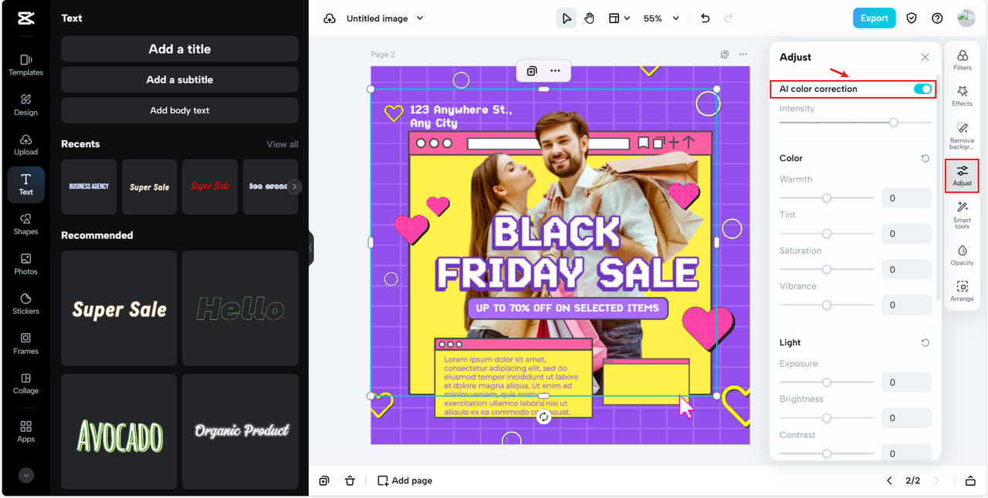Open the Frames sidebar panel
The image size is (988, 498).
pyautogui.click(x=25, y=343)
